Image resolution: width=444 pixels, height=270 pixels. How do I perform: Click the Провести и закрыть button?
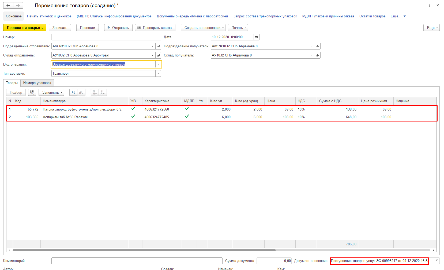[25, 28]
